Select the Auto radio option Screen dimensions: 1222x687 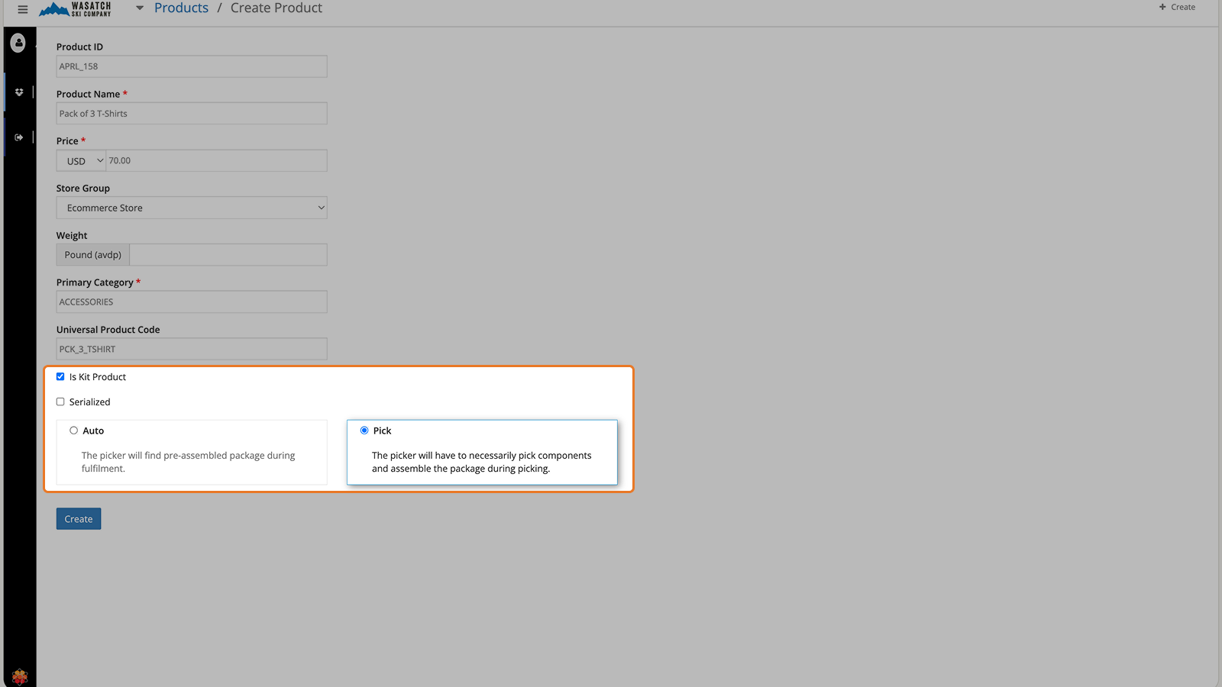(x=74, y=431)
